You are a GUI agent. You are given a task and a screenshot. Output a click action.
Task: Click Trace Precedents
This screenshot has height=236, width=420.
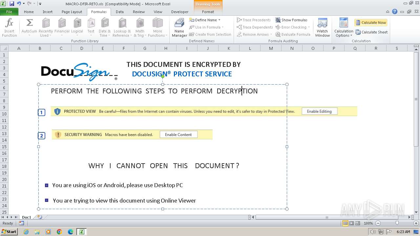pos(254,20)
